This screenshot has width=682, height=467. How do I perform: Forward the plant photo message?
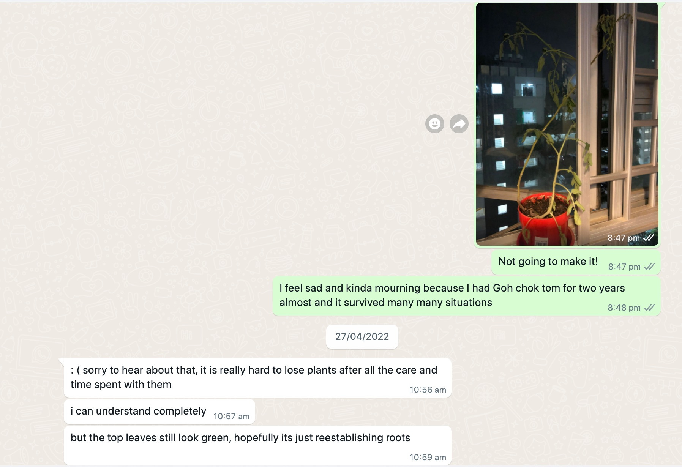(x=459, y=124)
